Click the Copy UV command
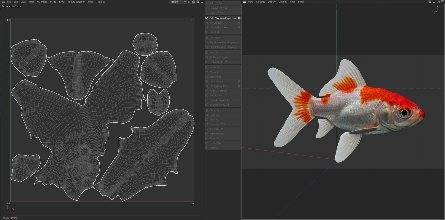 pos(223,110)
